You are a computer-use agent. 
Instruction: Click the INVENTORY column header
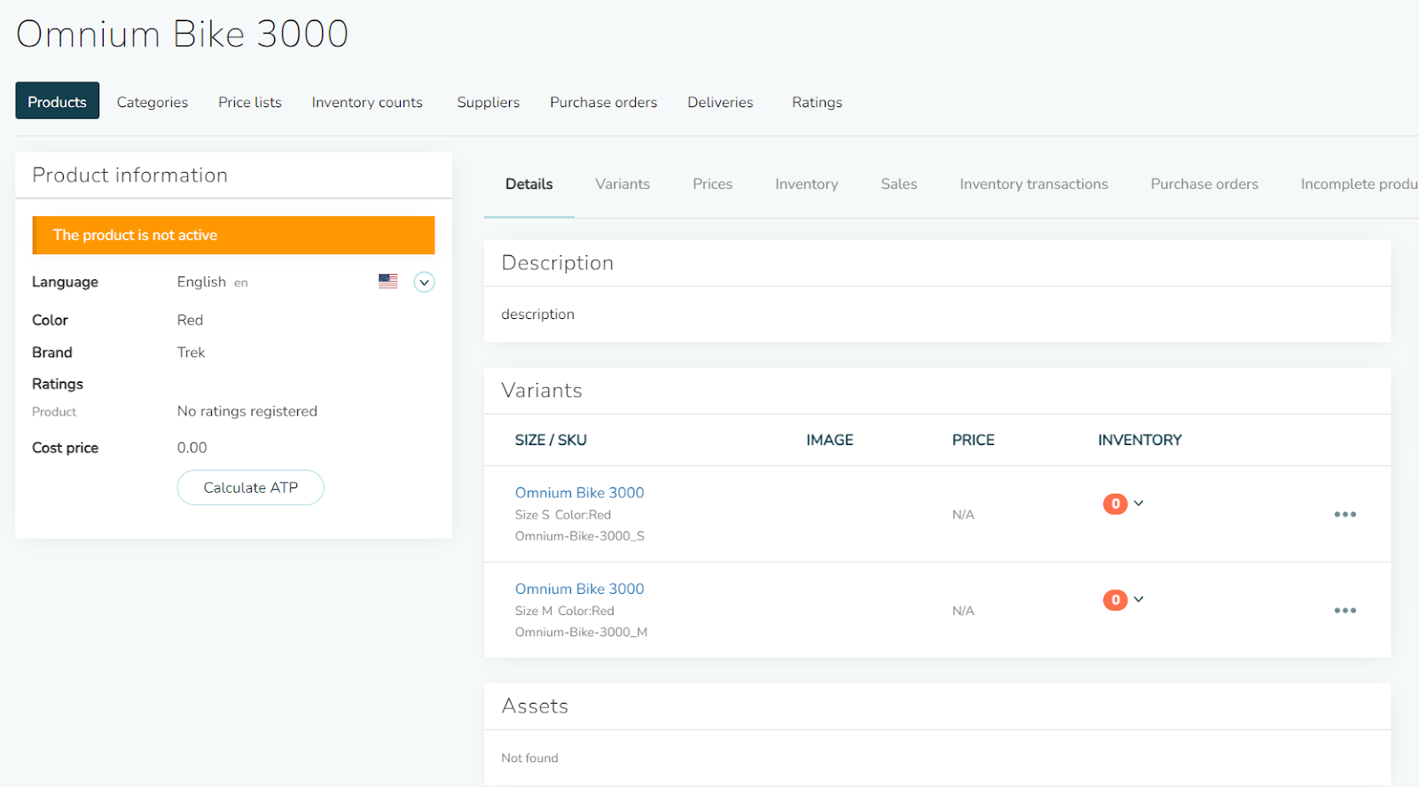pyautogui.click(x=1140, y=440)
